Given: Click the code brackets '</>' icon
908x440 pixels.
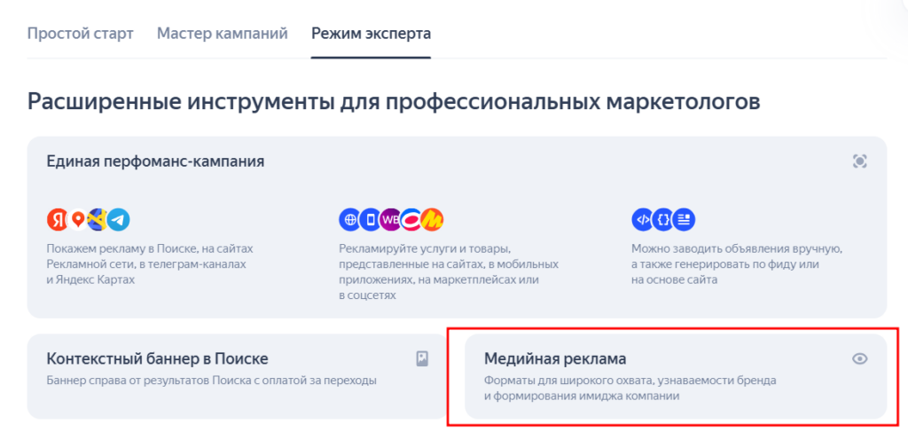Looking at the screenshot, I should pos(642,219).
